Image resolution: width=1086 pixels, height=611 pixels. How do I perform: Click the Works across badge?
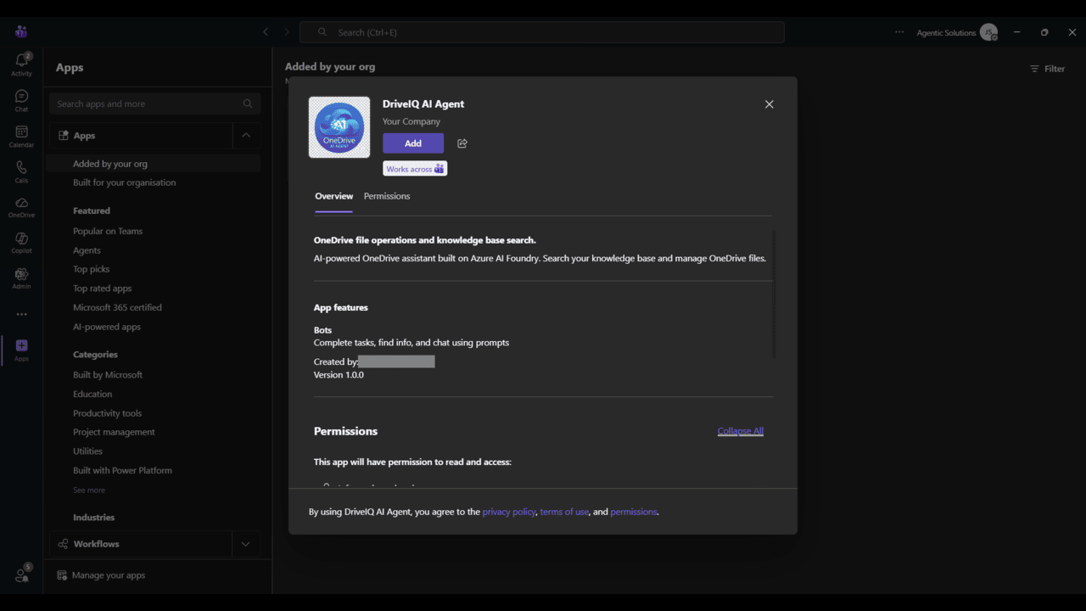pos(415,169)
